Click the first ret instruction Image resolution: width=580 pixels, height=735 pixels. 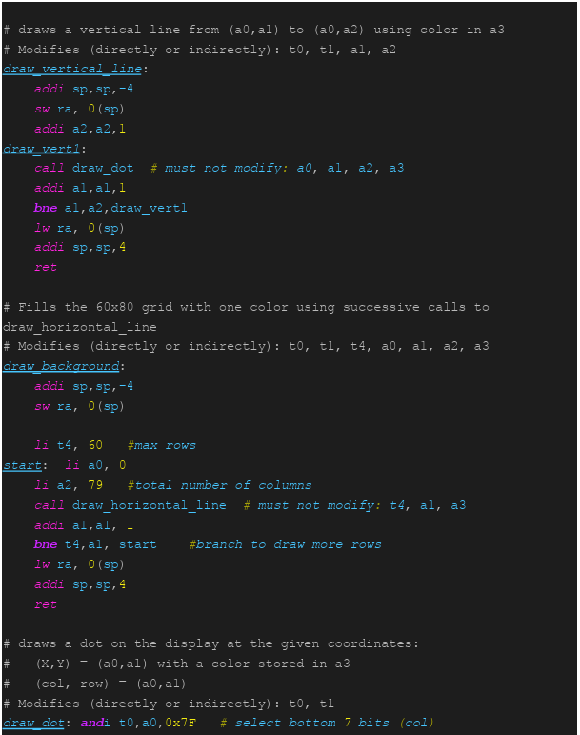tap(46, 267)
